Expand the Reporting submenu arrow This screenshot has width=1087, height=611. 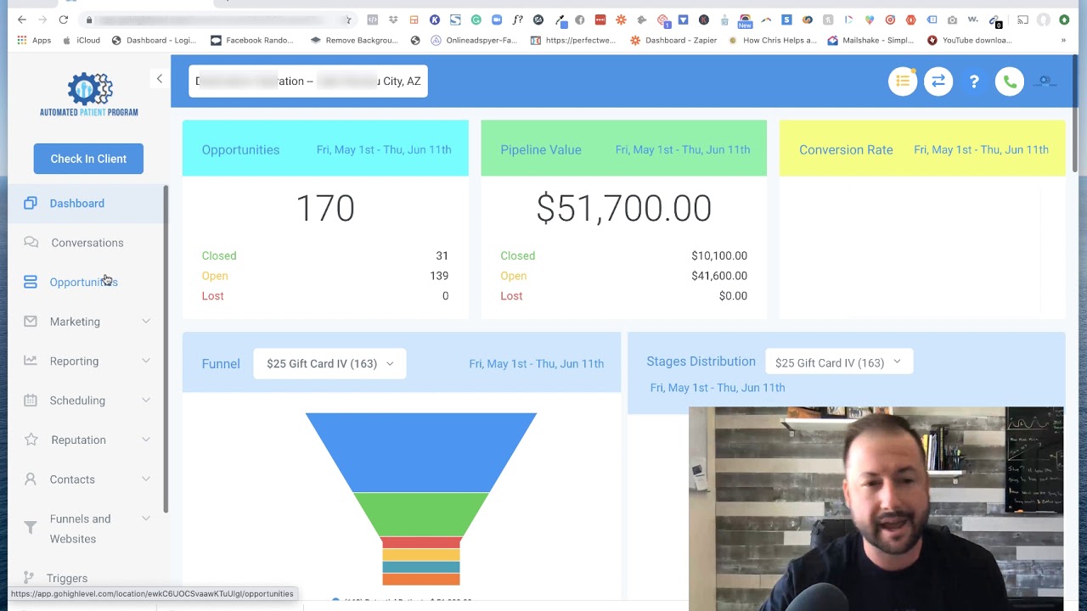point(146,361)
